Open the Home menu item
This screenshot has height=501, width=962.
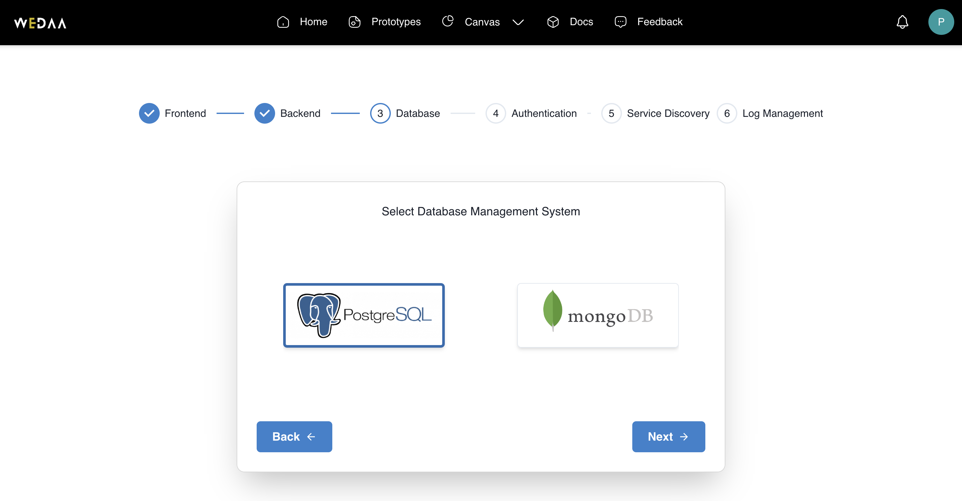pyautogui.click(x=313, y=22)
